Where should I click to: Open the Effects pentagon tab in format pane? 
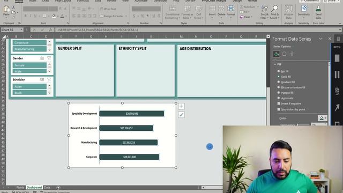click(x=284, y=54)
